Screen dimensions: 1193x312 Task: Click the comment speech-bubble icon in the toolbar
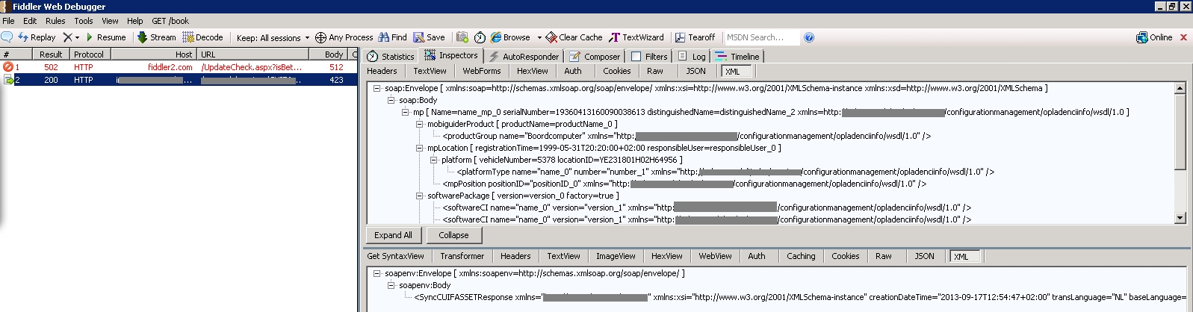click(x=7, y=37)
